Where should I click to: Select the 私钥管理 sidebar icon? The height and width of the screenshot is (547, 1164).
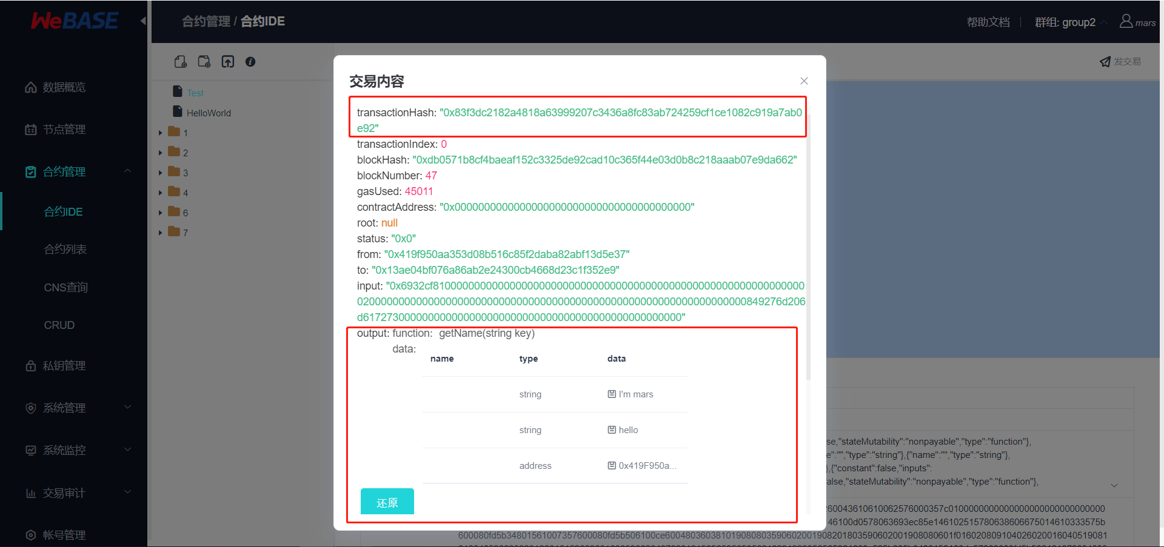tap(31, 365)
